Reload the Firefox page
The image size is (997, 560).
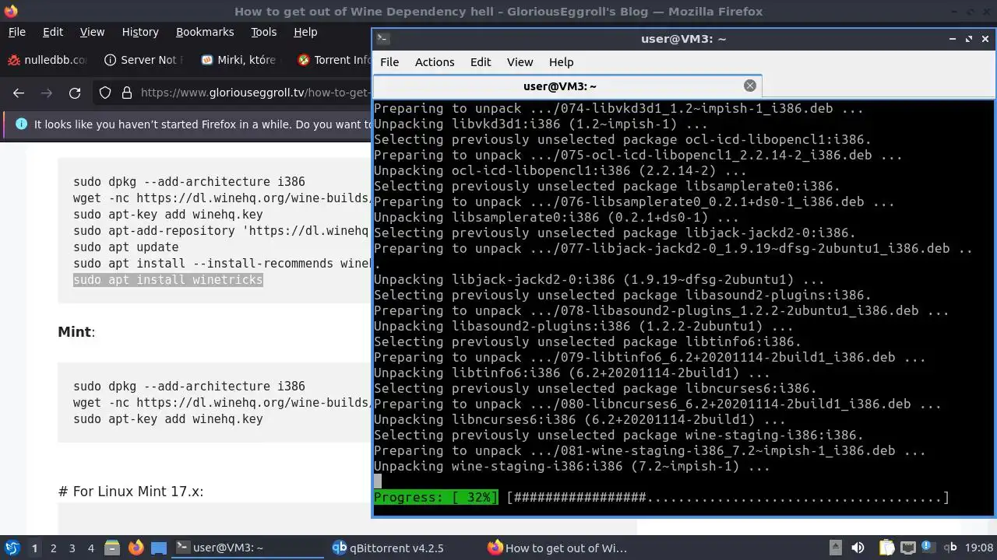pyautogui.click(x=75, y=93)
